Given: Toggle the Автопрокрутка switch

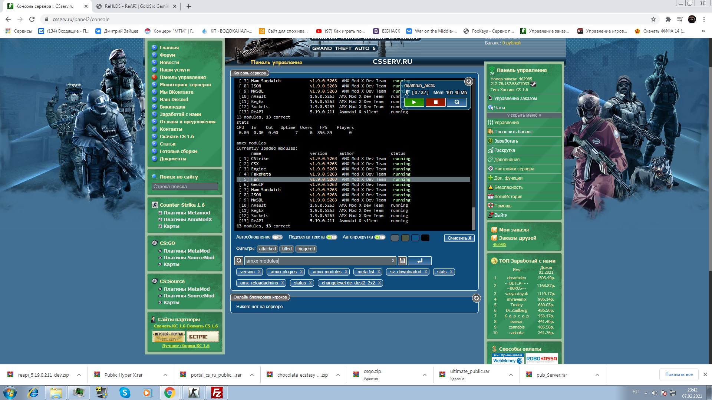Looking at the screenshot, I should click(x=380, y=237).
